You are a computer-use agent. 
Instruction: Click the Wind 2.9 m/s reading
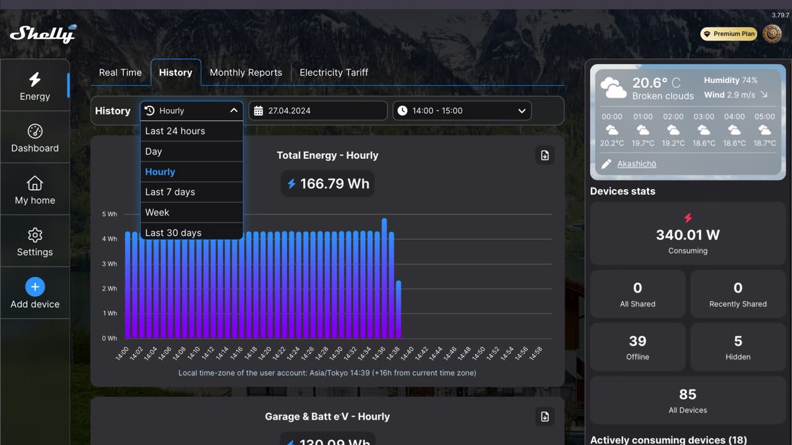point(730,95)
